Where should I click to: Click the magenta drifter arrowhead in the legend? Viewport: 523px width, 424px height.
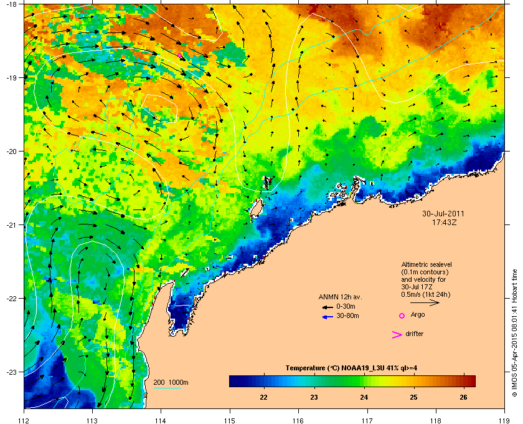click(x=397, y=335)
